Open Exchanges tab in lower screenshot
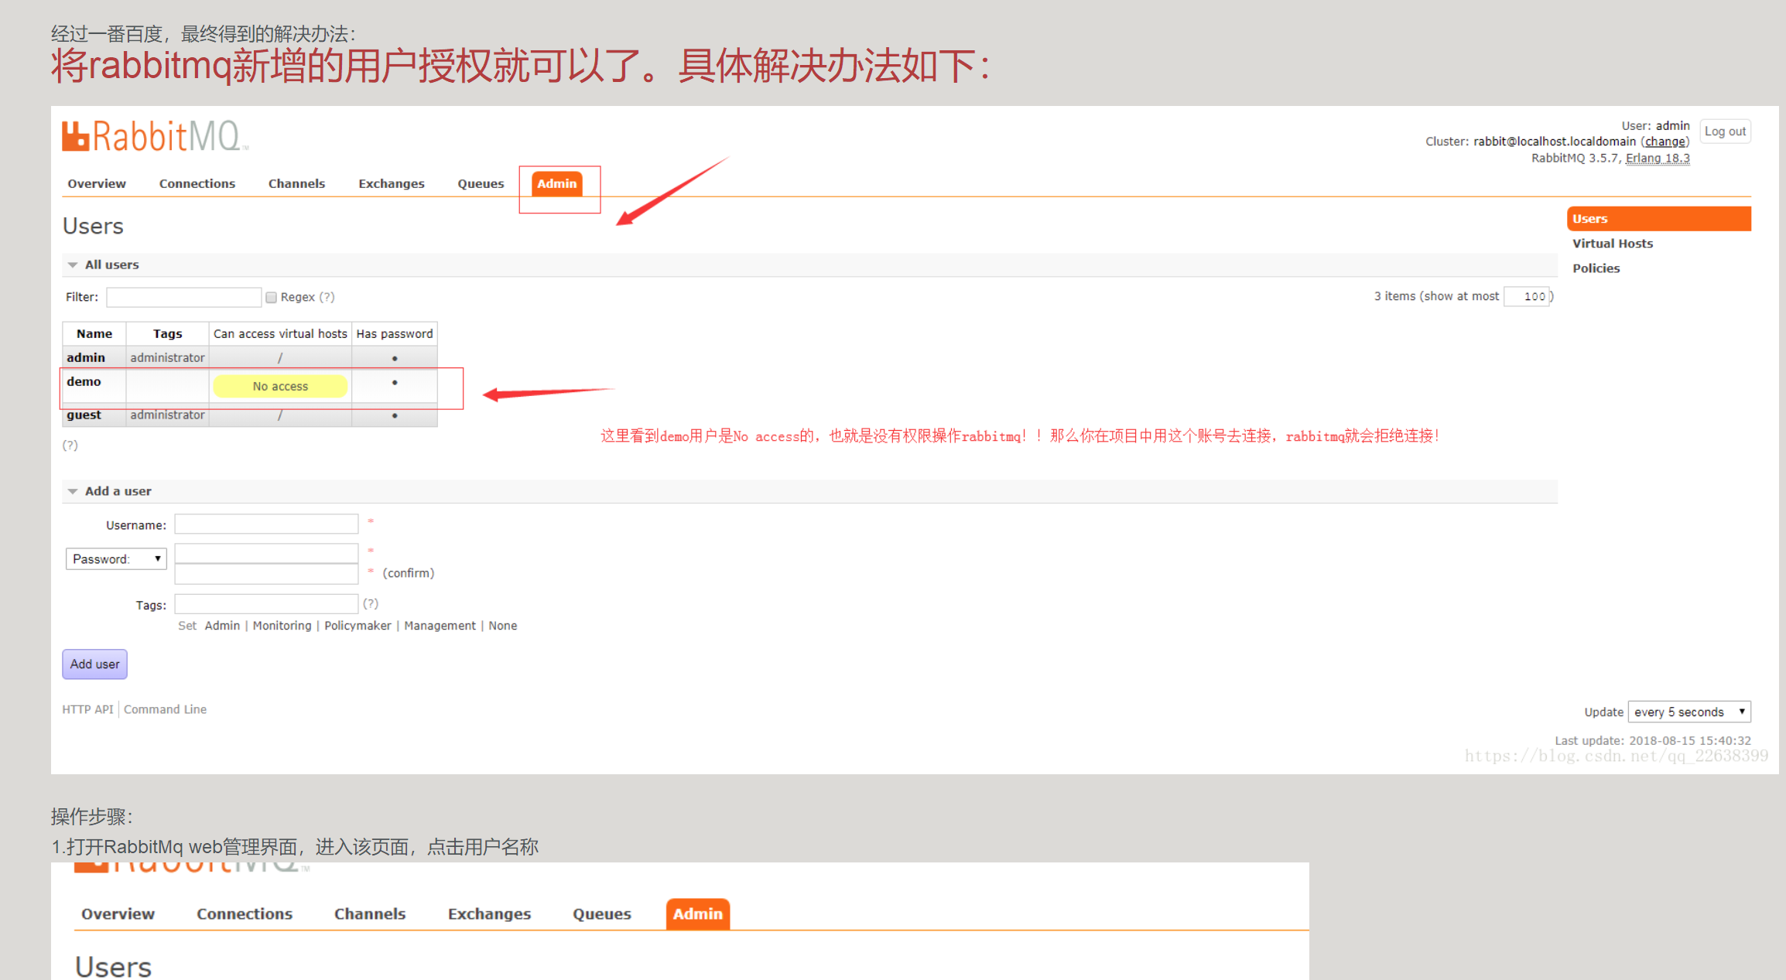 coord(490,913)
